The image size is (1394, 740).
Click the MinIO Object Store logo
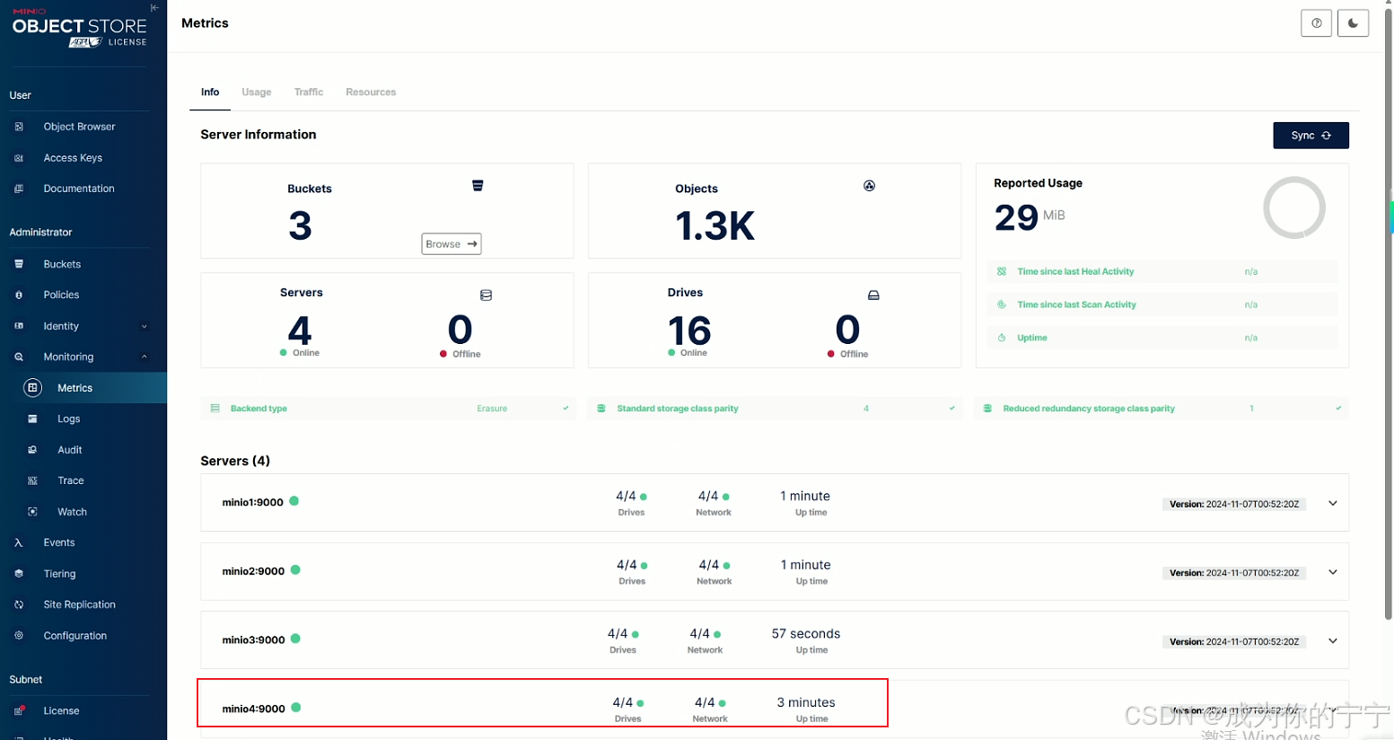pyautogui.click(x=80, y=29)
